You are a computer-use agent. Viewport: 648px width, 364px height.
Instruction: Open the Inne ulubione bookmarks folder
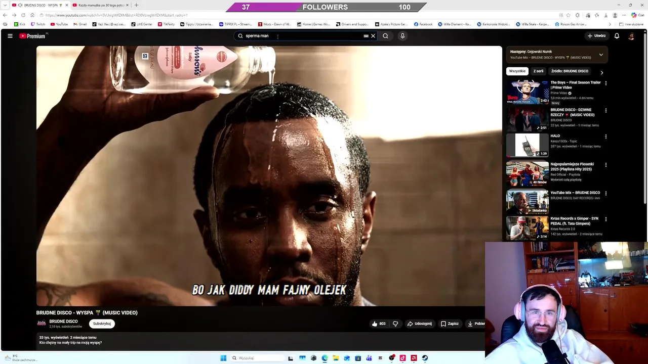click(631, 24)
